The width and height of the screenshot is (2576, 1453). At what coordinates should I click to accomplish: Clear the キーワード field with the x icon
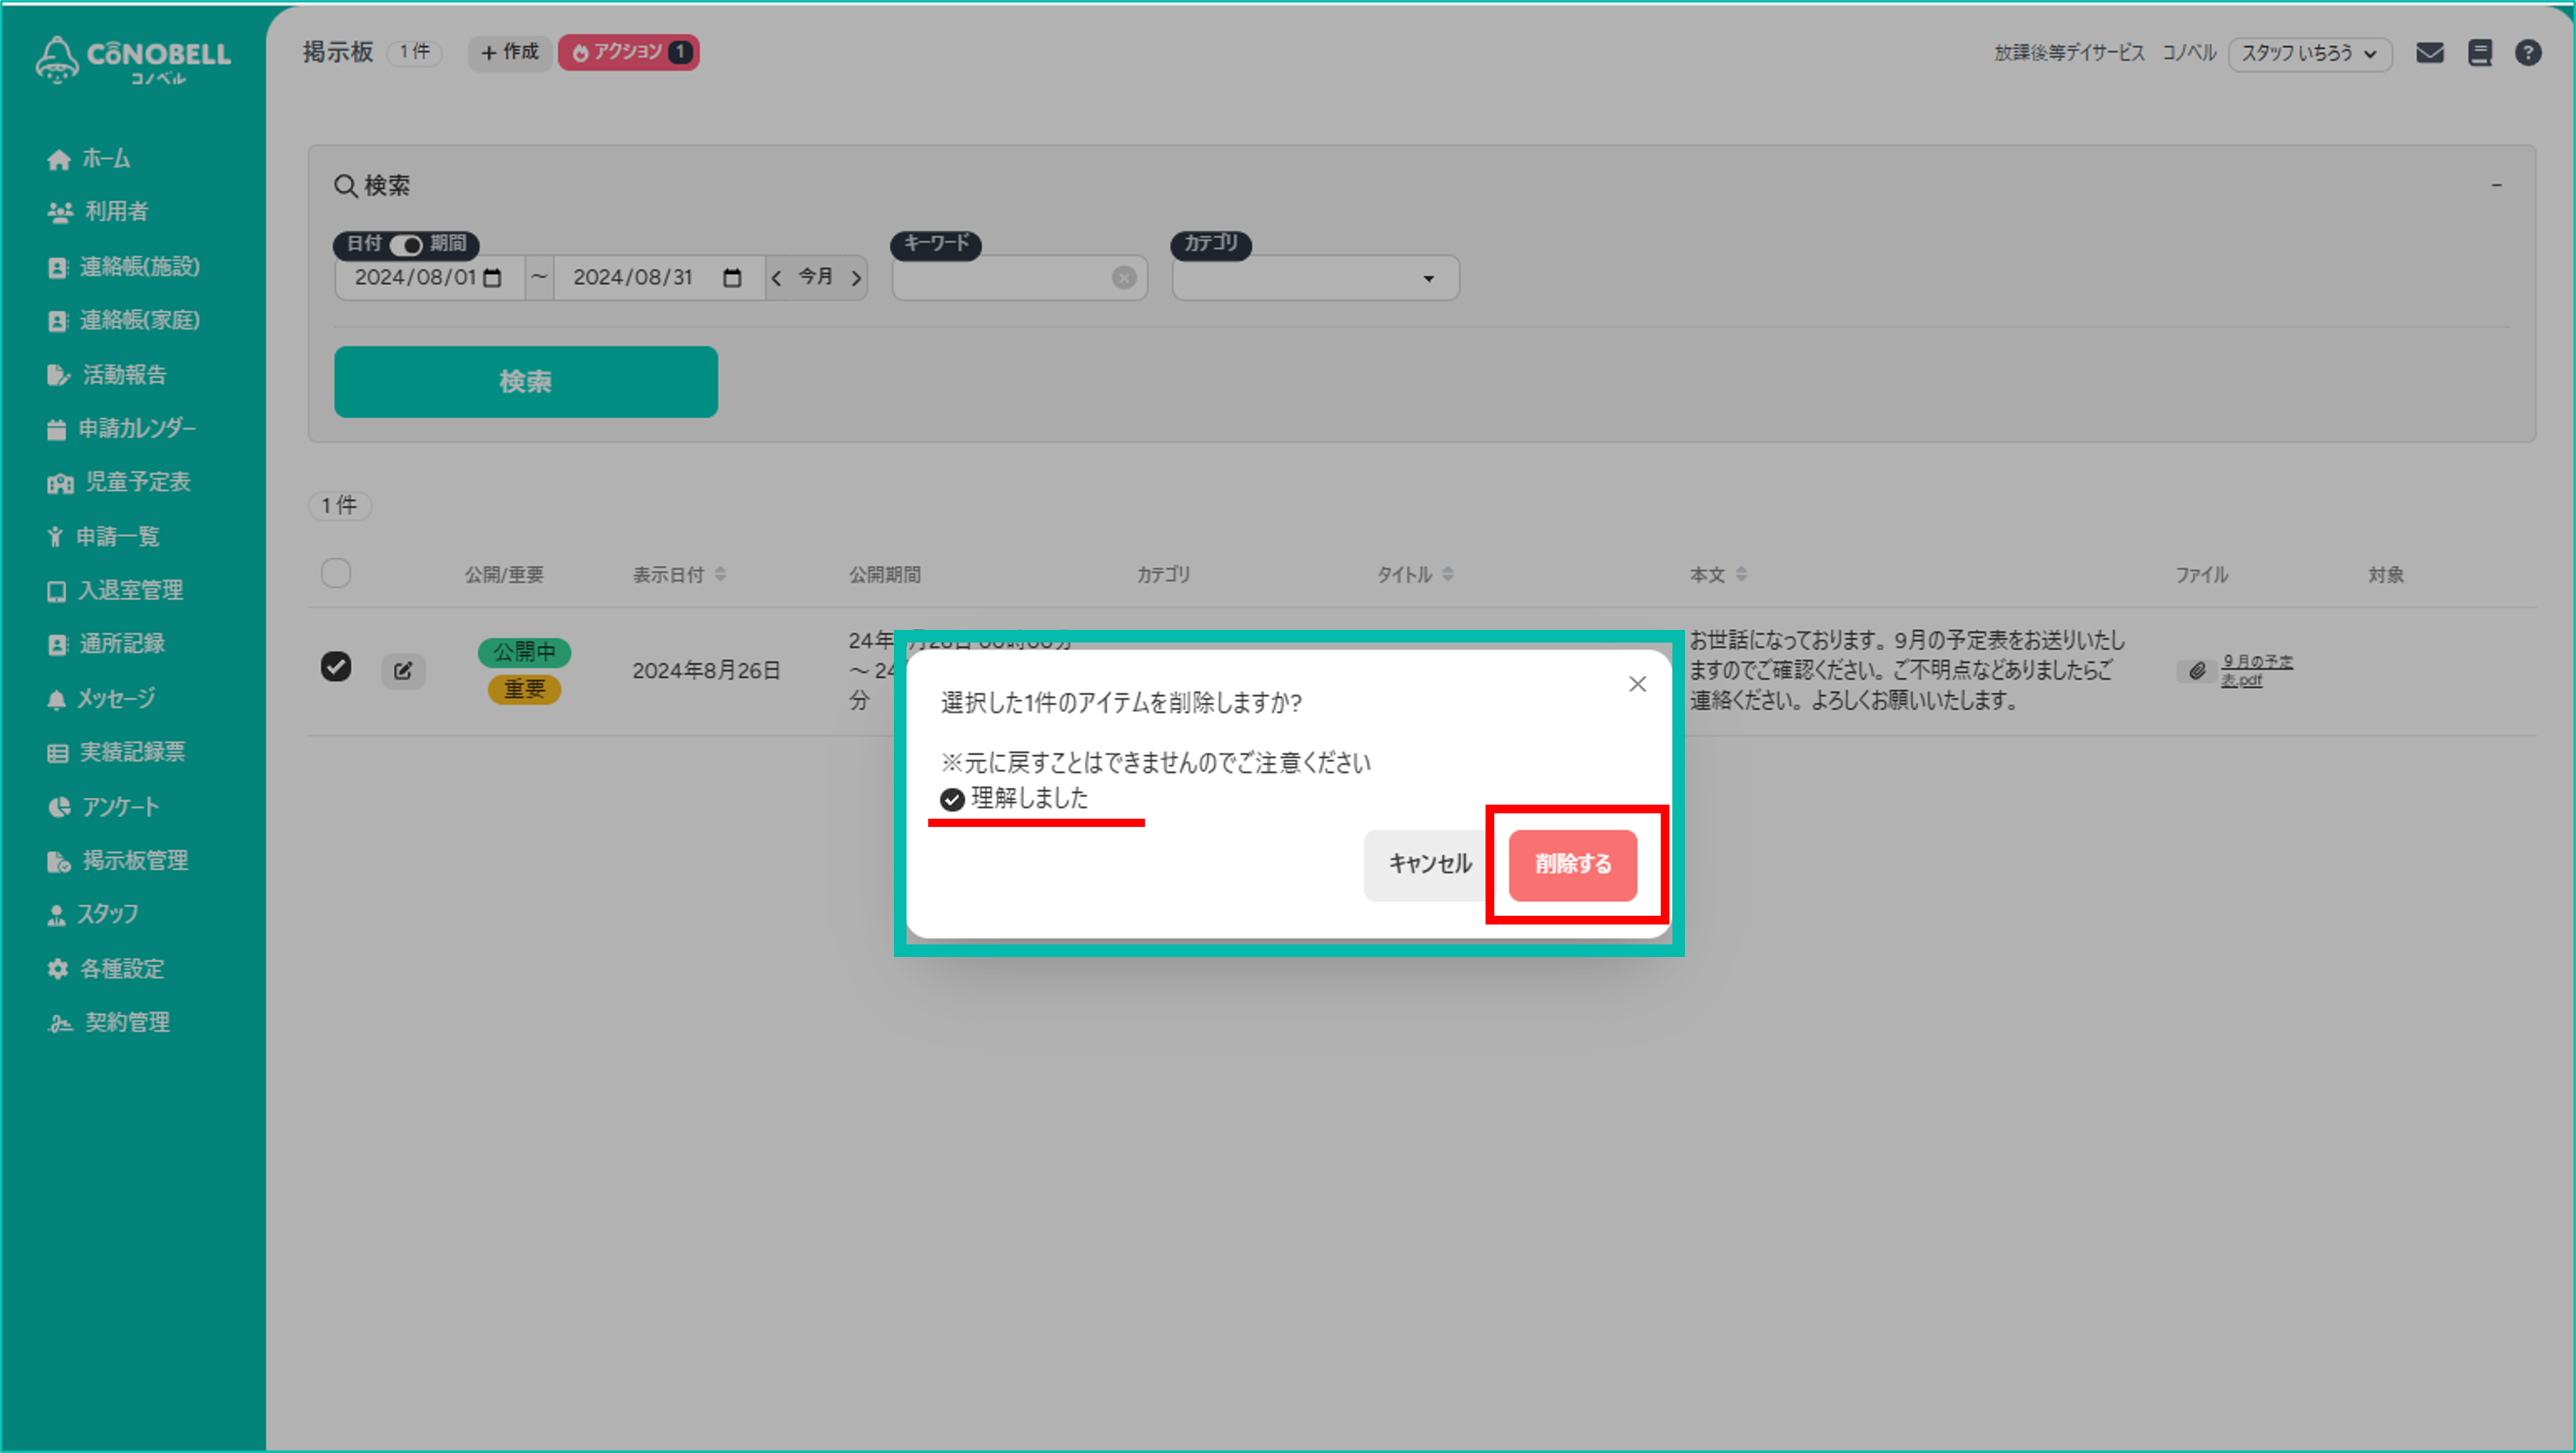tap(1124, 278)
